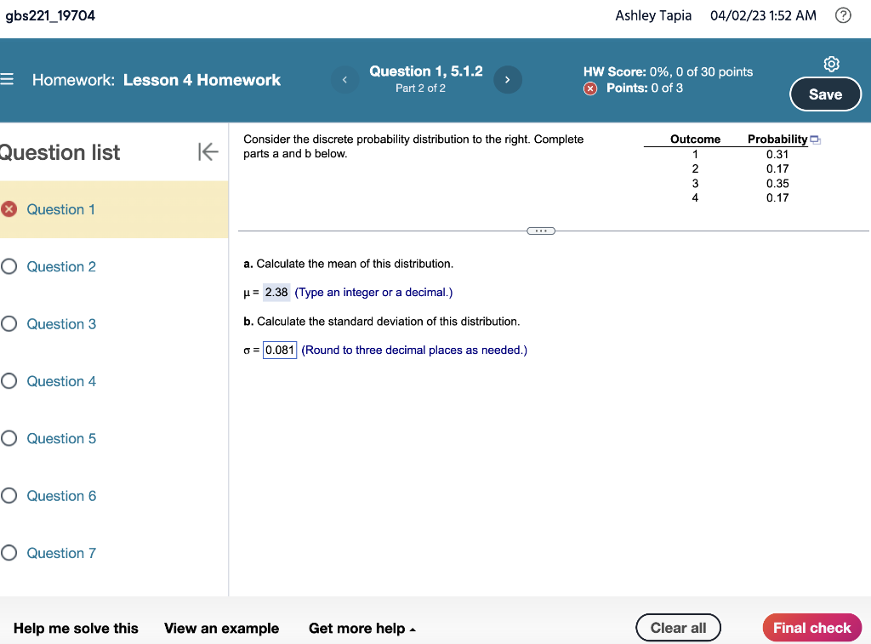Click the copy icon beside Probability column
The image size is (871, 644).
click(815, 139)
